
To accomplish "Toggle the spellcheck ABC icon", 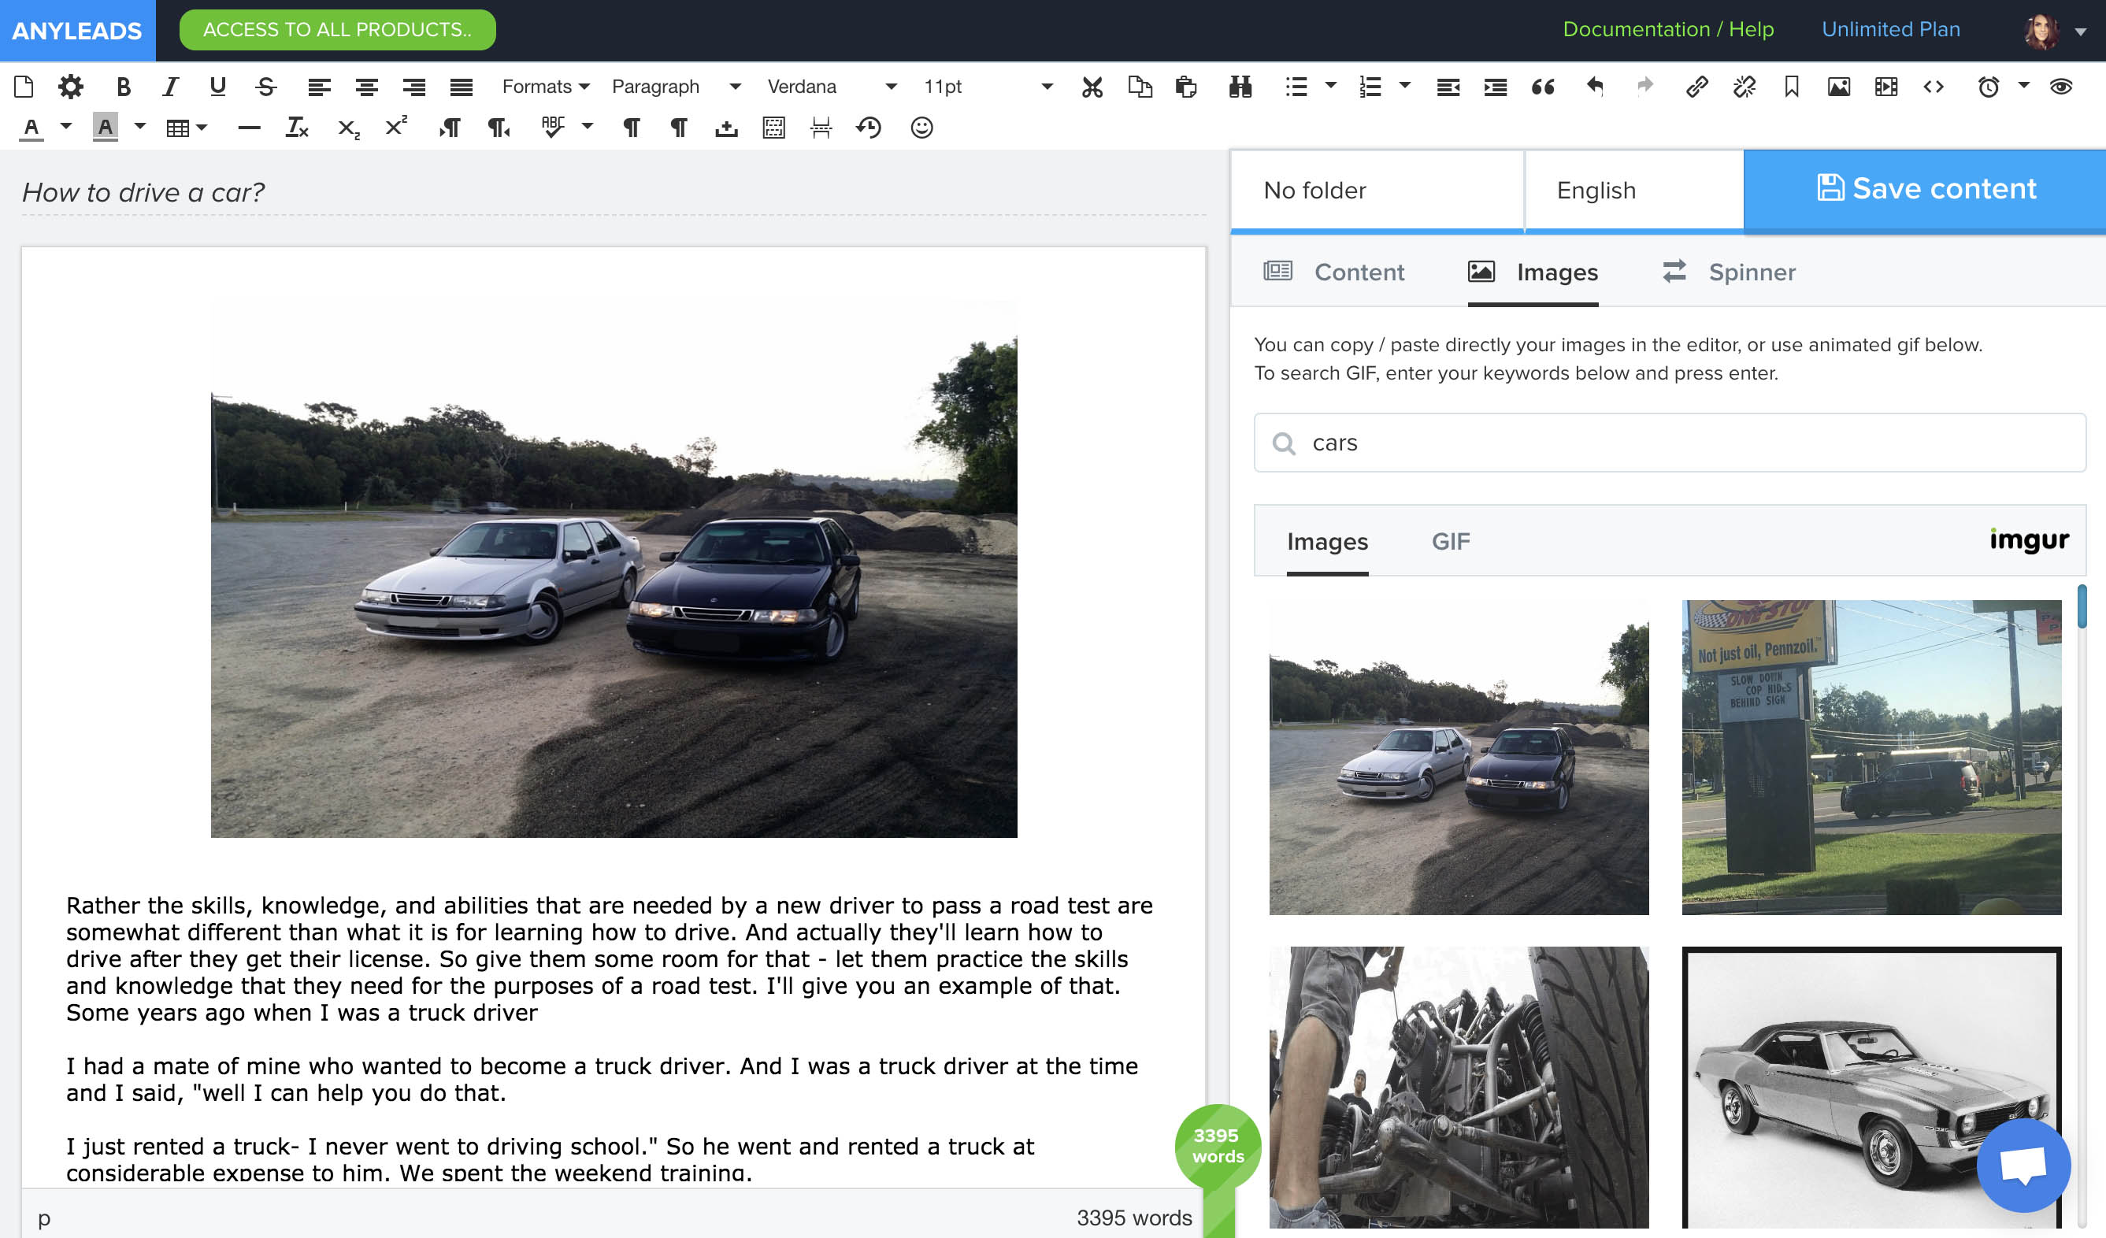I will click(552, 127).
